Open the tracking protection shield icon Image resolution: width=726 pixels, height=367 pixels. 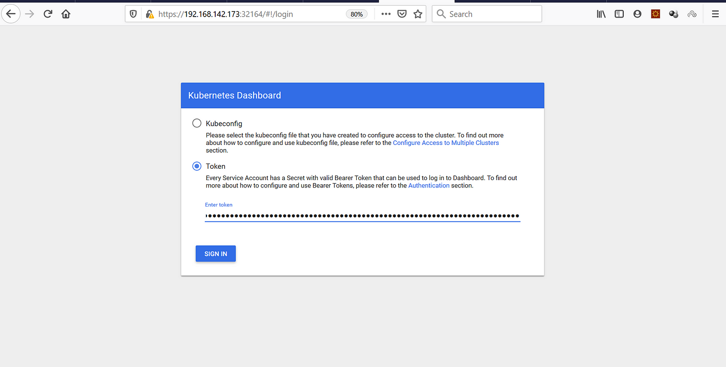coord(133,14)
